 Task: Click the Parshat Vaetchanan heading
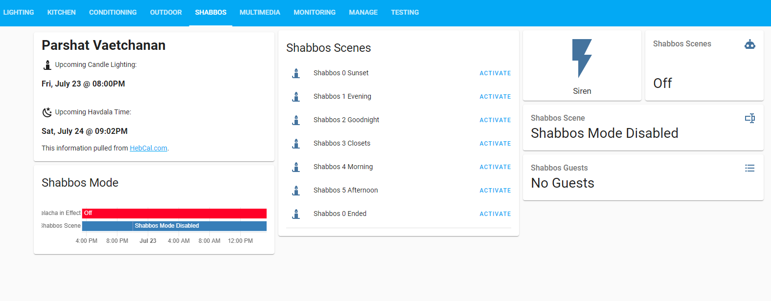pos(104,45)
